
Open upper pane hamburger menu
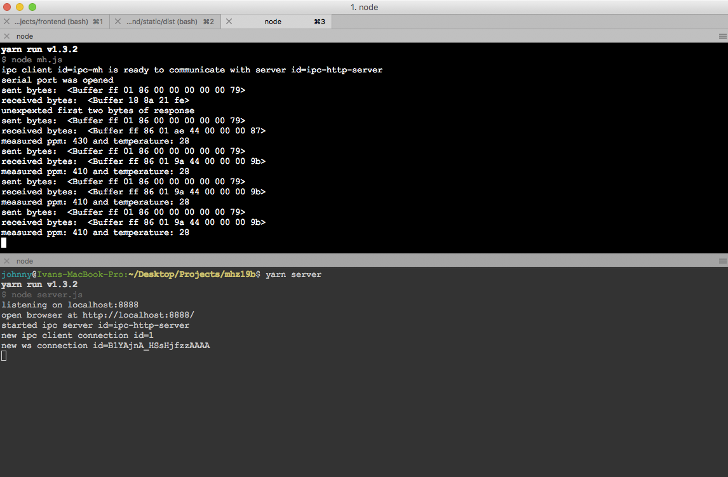722,36
